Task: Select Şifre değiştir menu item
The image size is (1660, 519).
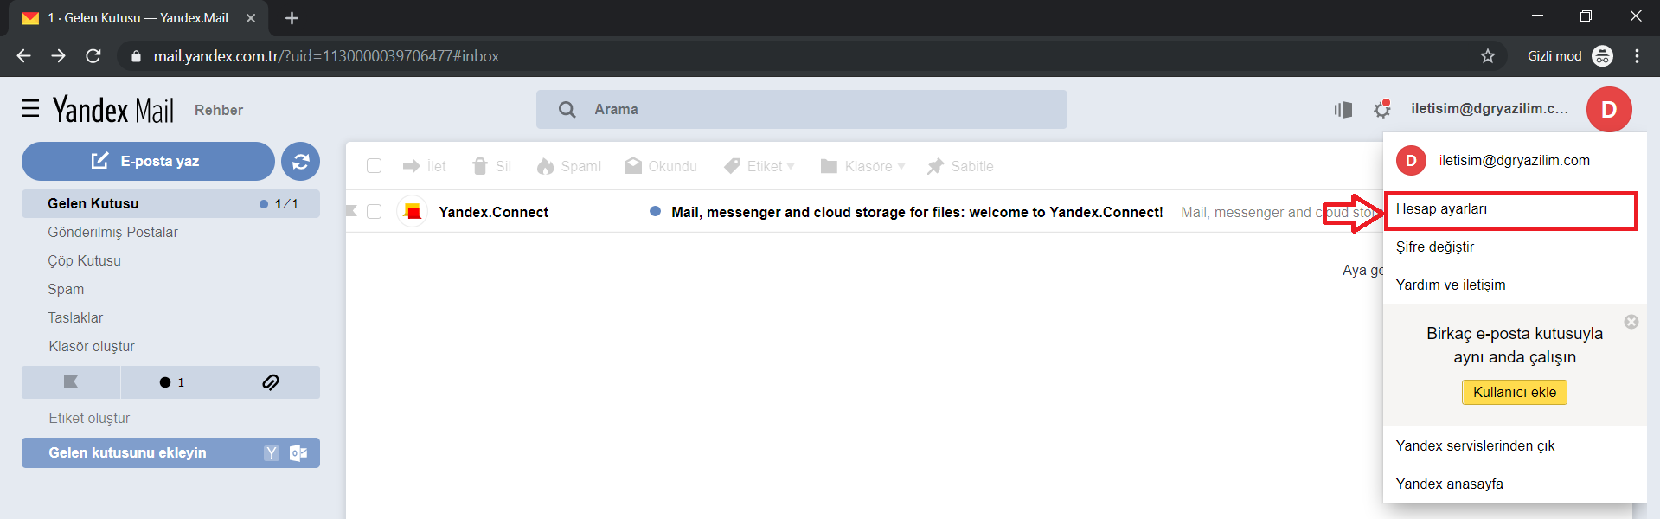Action: 1514,247
